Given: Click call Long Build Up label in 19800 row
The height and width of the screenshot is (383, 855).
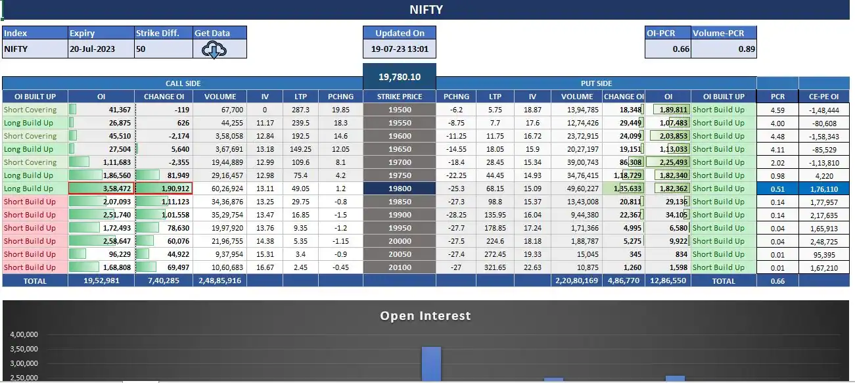Looking at the screenshot, I should pos(28,189).
